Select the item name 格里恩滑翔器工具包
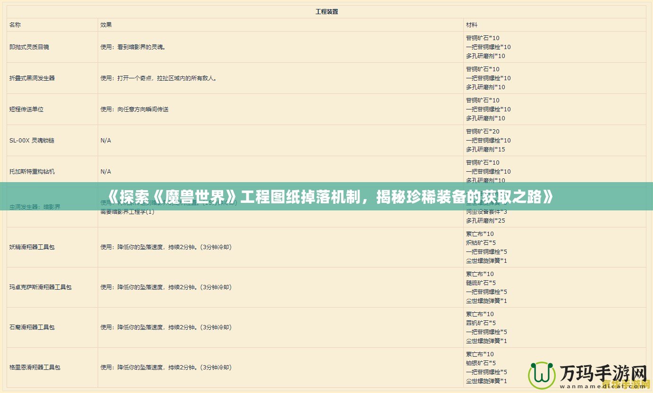Viewport: 653px width, 393px height. [x=35, y=368]
